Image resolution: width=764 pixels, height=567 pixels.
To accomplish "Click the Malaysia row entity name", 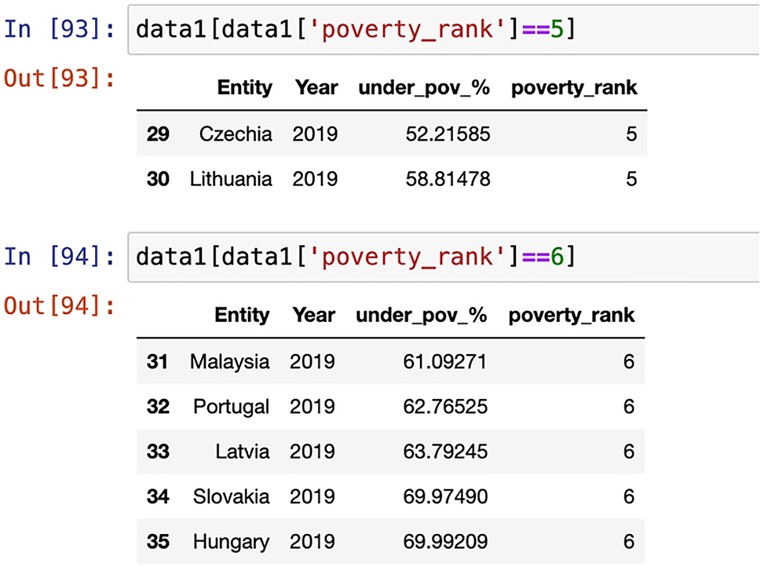I will click(229, 362).
